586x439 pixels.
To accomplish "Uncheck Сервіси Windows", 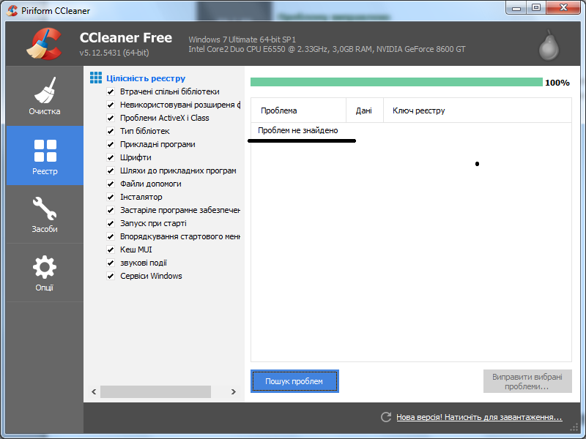I will (111, 277).
